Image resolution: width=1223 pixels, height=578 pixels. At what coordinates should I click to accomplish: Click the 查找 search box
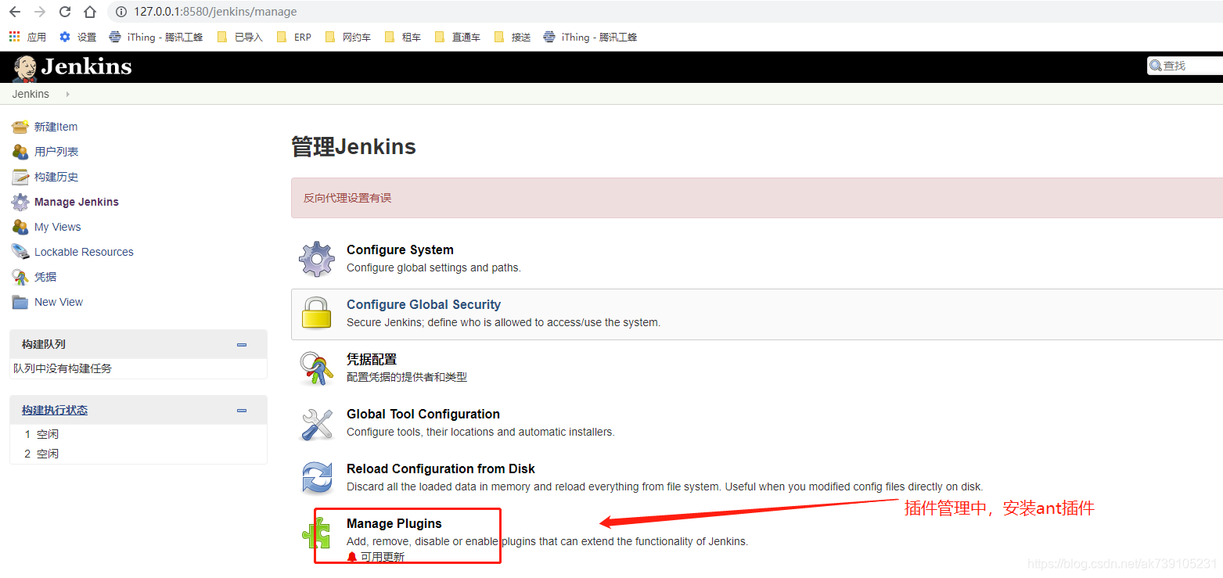pos(1185,66)
